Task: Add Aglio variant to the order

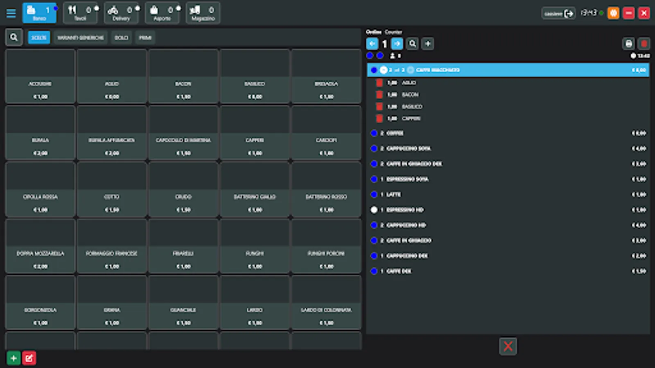Action: pos(112,76)
